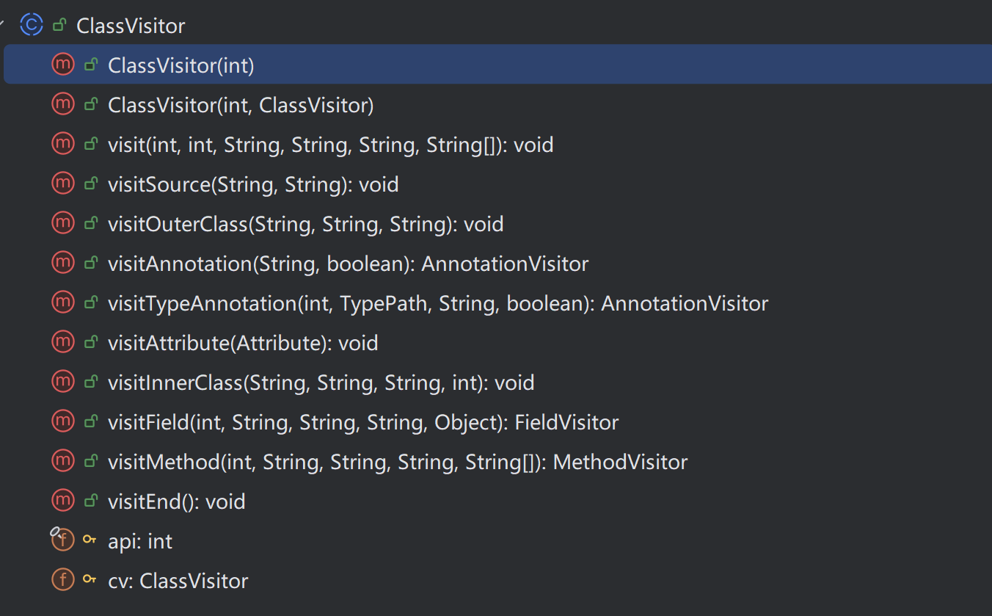Image resolution: width=992 pixels, height=616 pixels.
Task: Select visitAnnotation(String, boolean) method
Action: pyautogui.click(x=348, y=264)
